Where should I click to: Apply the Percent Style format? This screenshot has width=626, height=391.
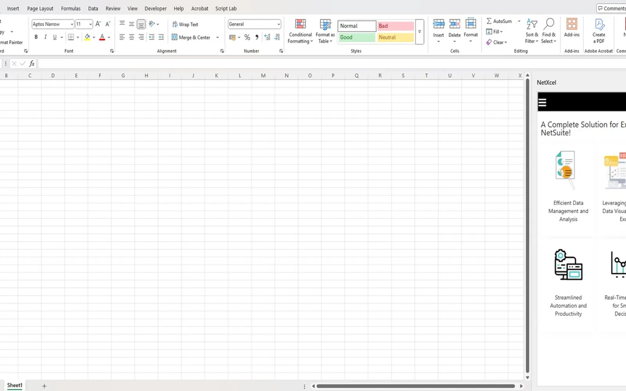[247, 37]
